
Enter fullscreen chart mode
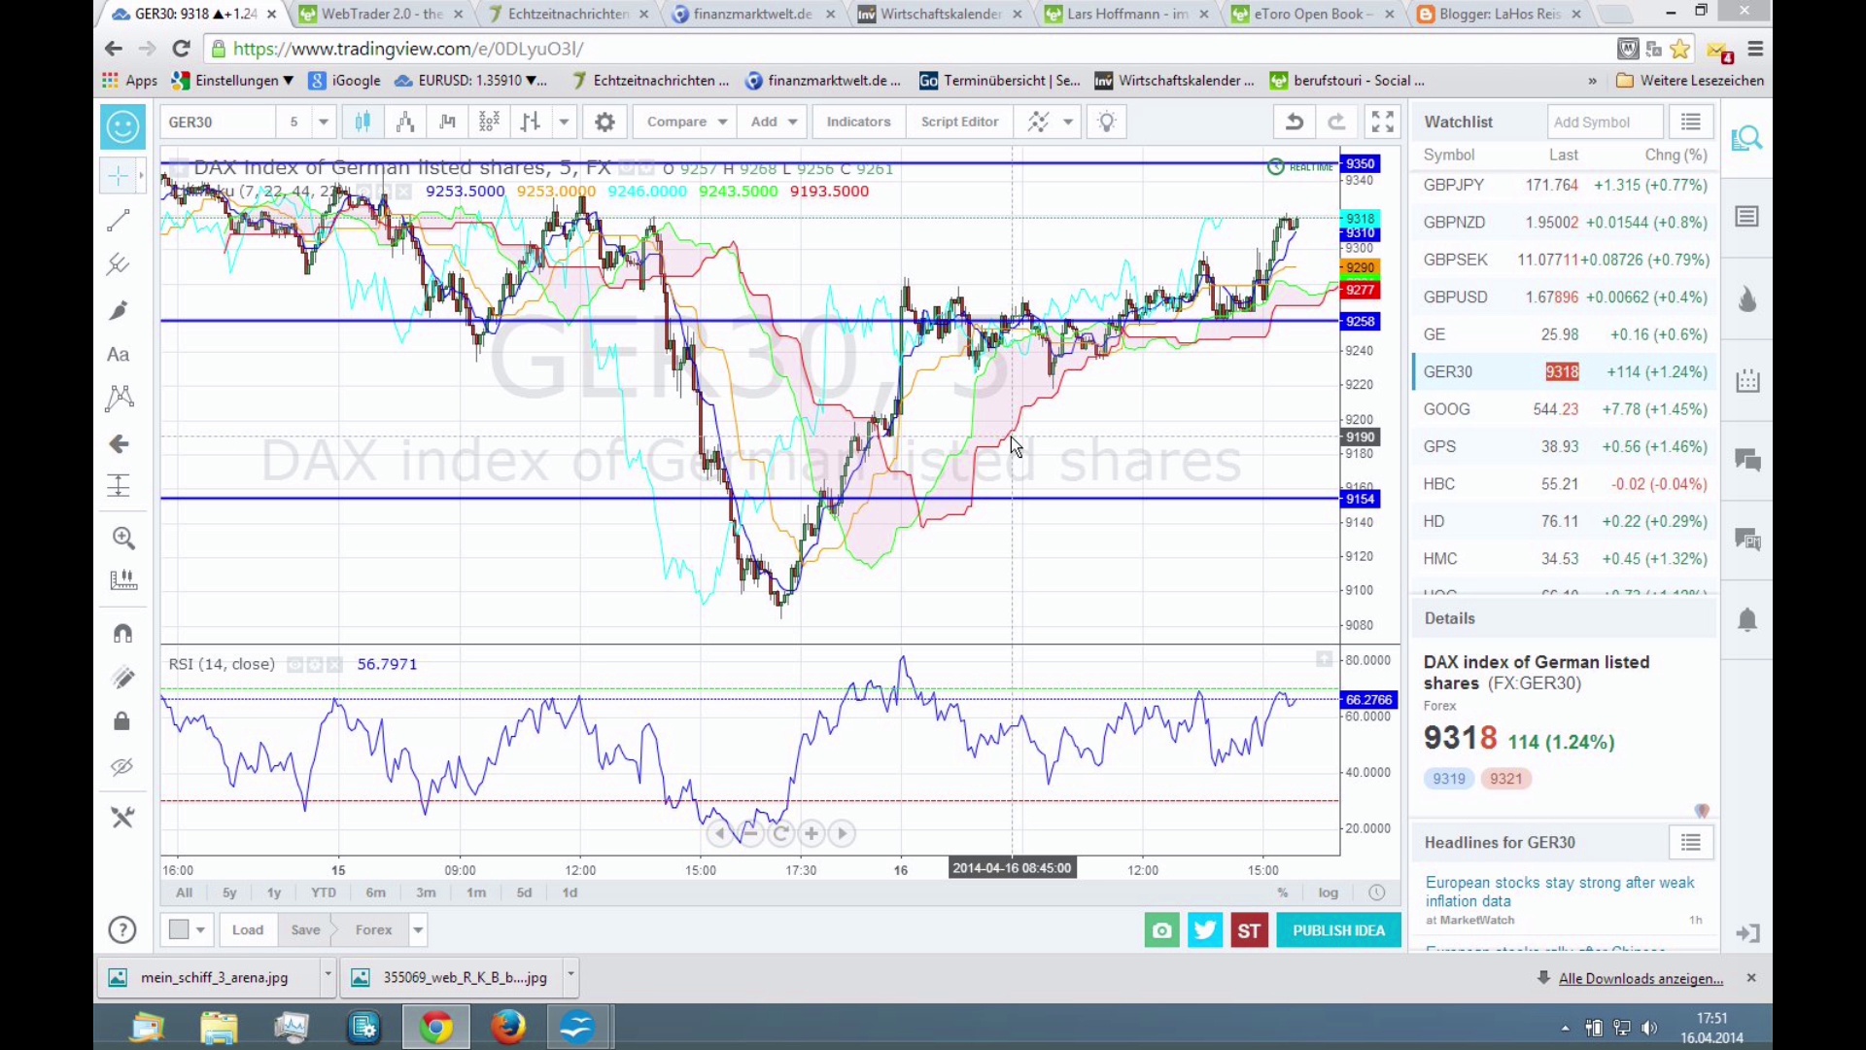1382,122
